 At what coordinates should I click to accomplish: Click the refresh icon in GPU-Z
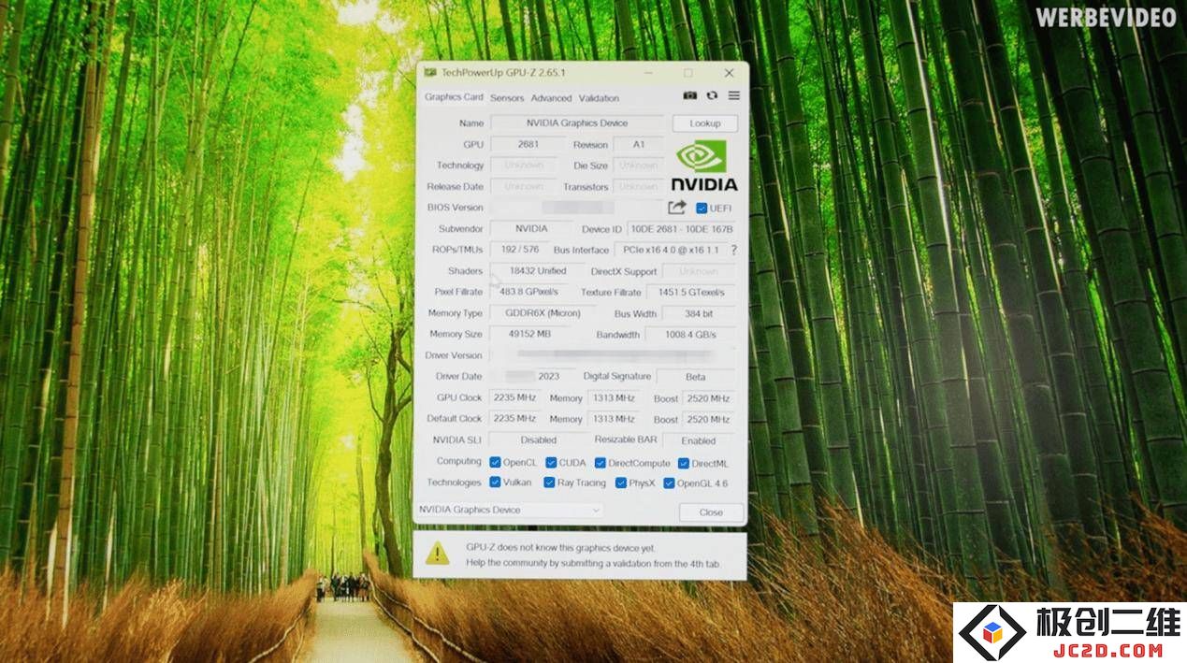[712, 96]
